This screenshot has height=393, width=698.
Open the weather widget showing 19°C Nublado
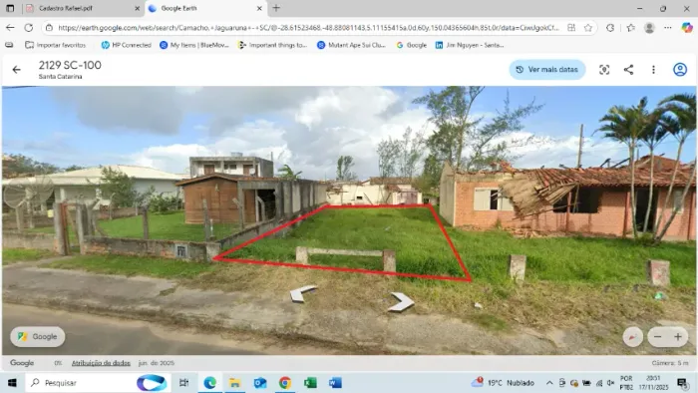point(503,383)
